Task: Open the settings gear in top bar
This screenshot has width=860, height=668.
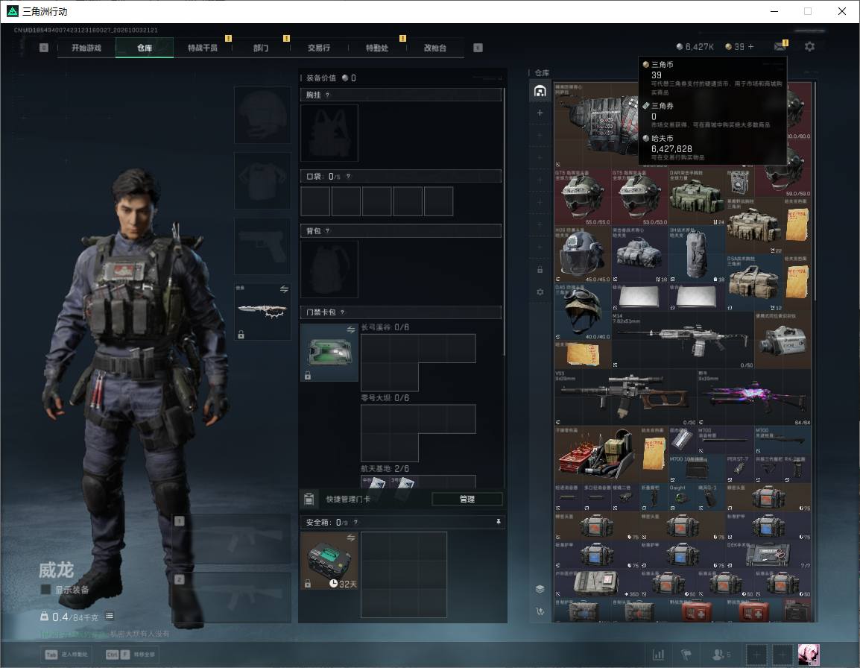Action: point(809,47)
